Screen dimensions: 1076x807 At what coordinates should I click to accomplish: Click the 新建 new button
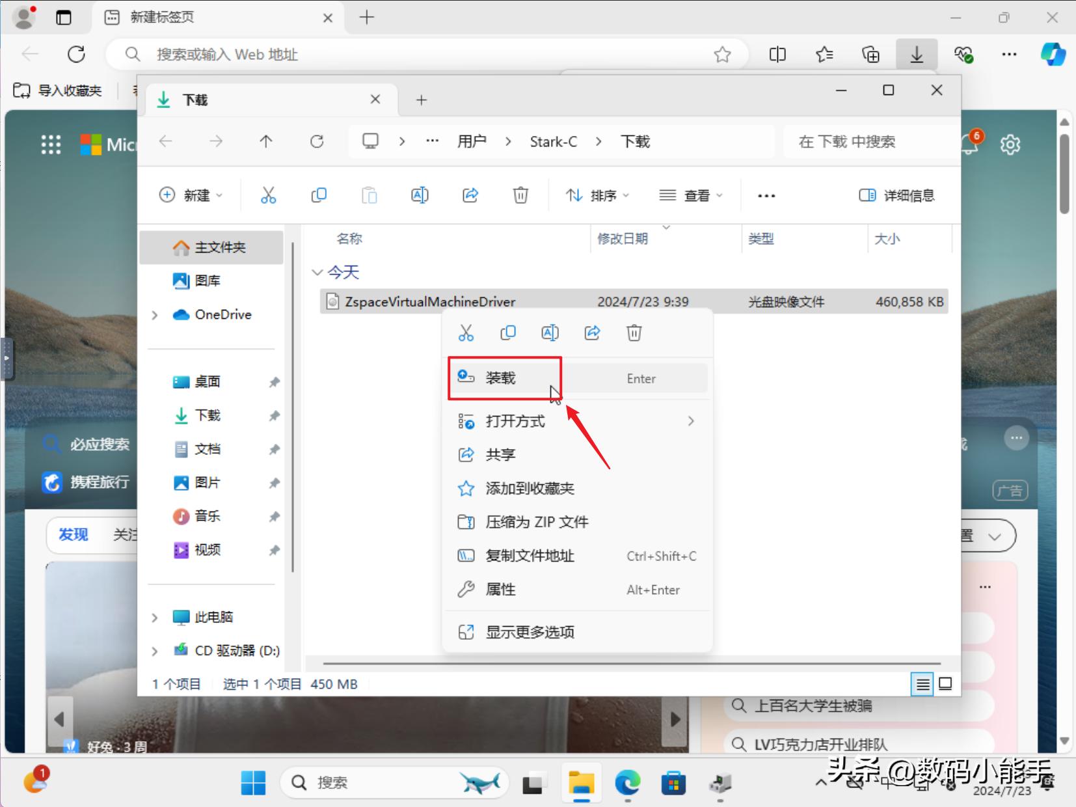click(191, 195)
